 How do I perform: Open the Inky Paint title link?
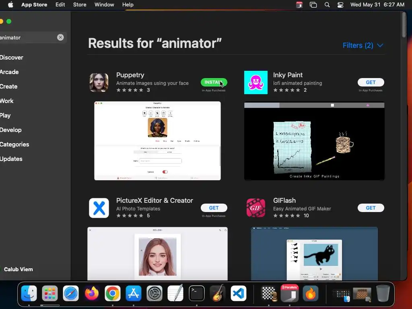click(288, 75)
